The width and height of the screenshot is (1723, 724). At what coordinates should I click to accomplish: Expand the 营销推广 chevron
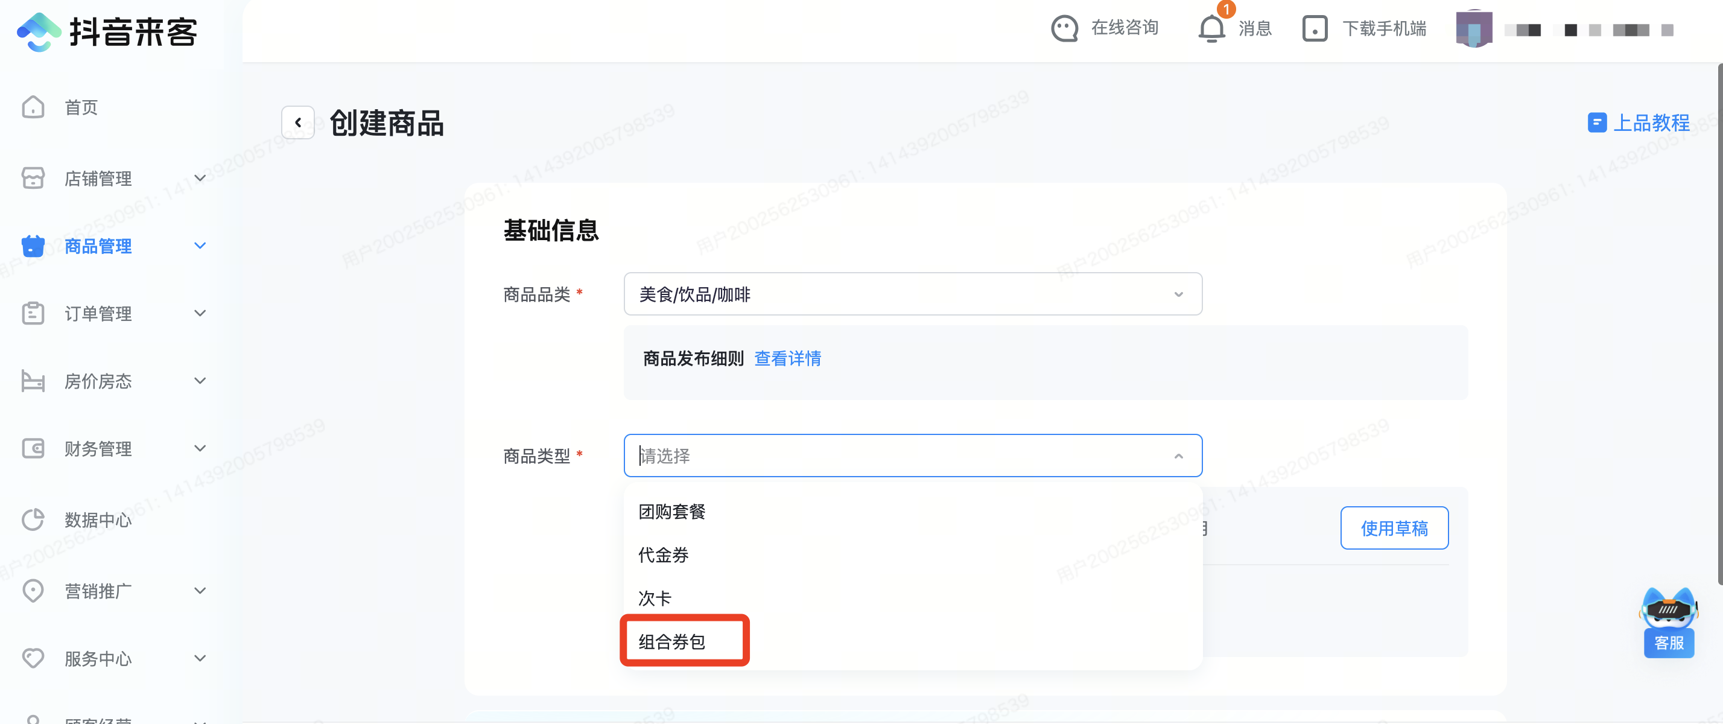199,590
